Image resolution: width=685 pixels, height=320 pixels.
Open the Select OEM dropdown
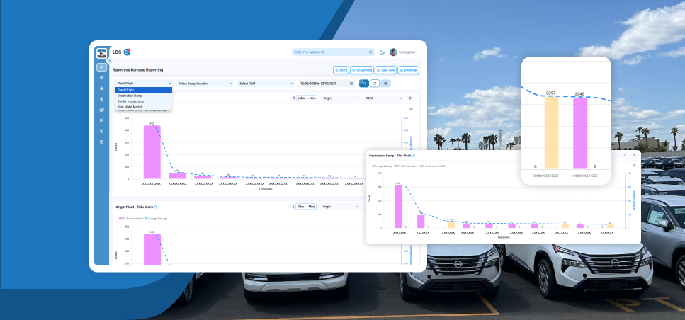click(266, 83)
